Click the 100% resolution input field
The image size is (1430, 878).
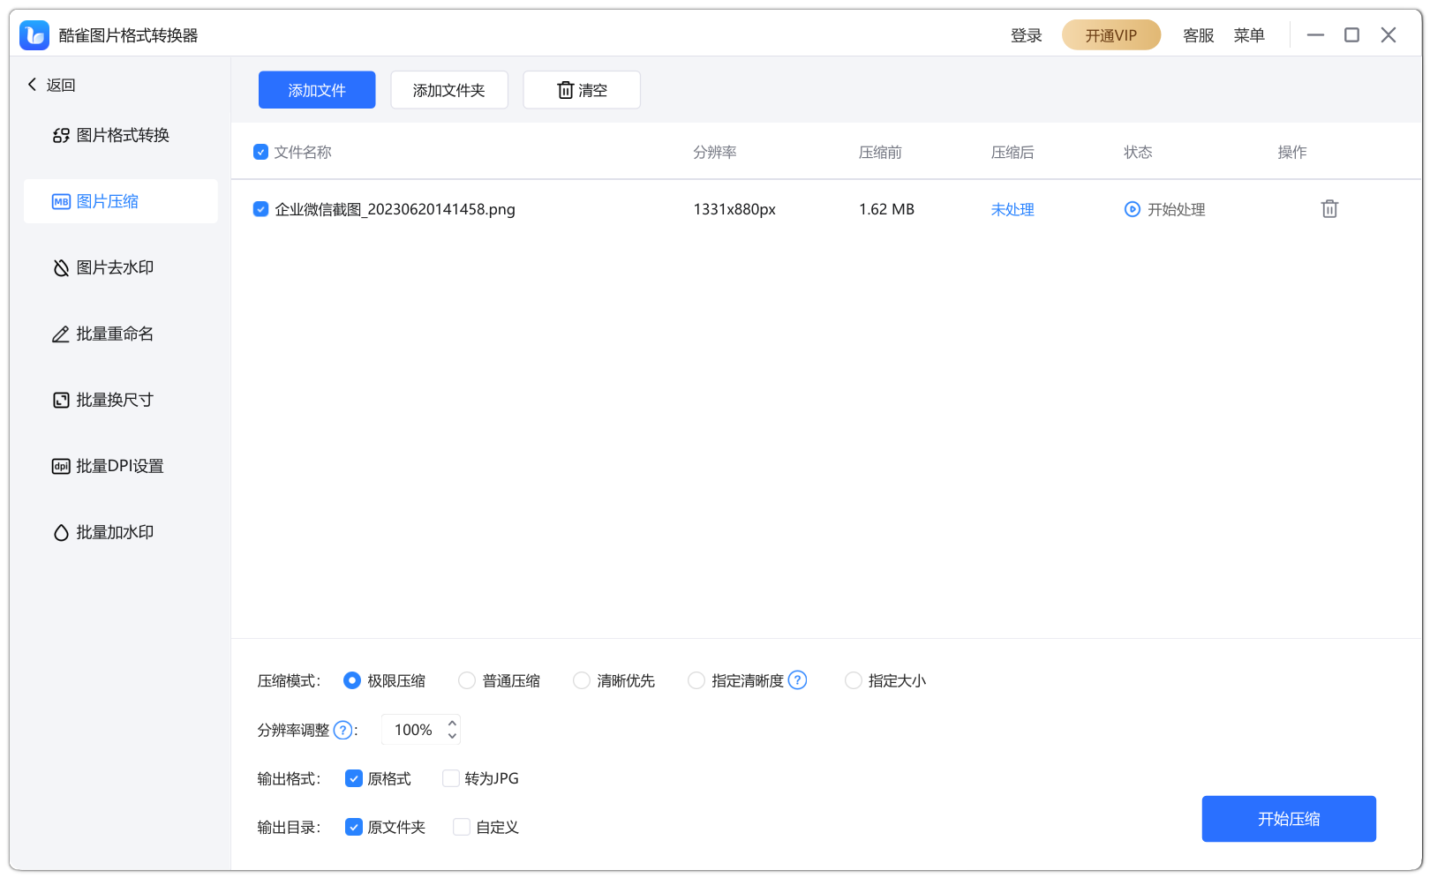click(x=413, y=730)
